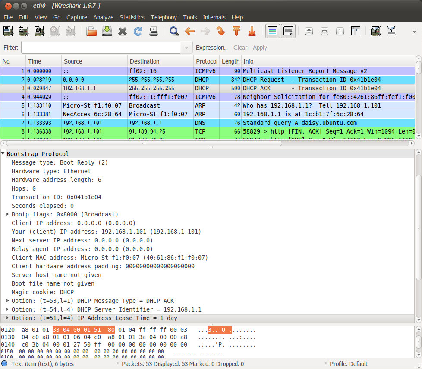Open the capture interfaces list icon
422x369 pixels.
coord(8,31)
